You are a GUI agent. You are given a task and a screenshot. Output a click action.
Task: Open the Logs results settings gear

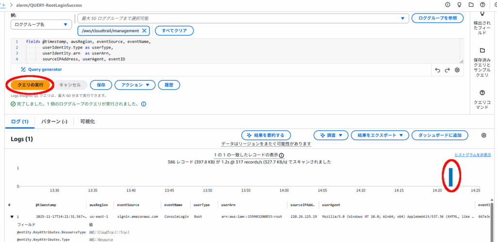coord(483,136)
